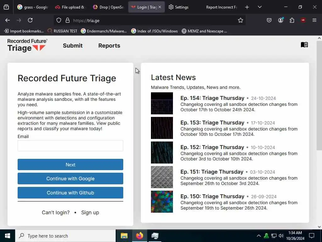This screenshot has width=322, height=242.
Task: Open MEMZ and Noescape bookmark
Action: [x=204, y=31]
